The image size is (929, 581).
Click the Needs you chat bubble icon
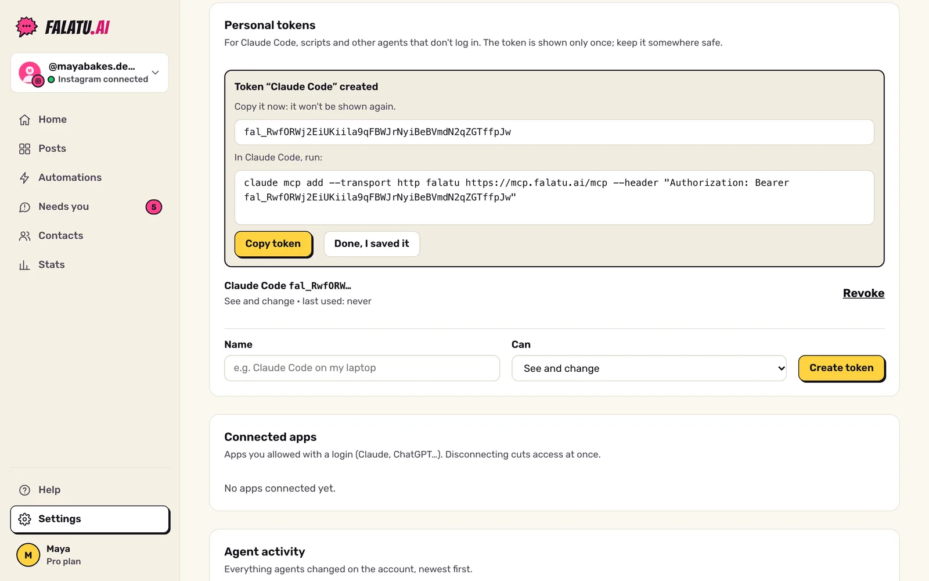[x=24, y=207]
